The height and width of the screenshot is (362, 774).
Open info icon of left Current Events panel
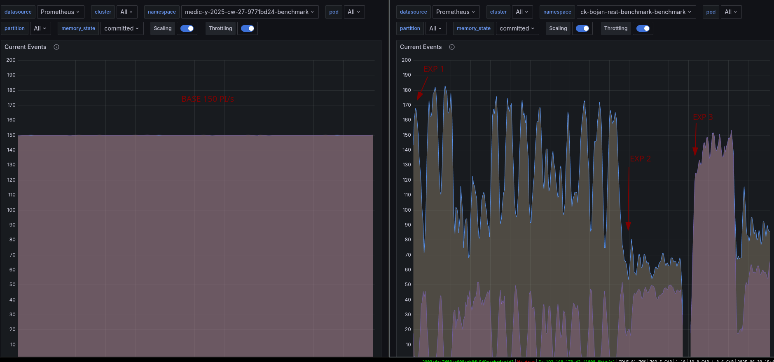click(56, 47)
